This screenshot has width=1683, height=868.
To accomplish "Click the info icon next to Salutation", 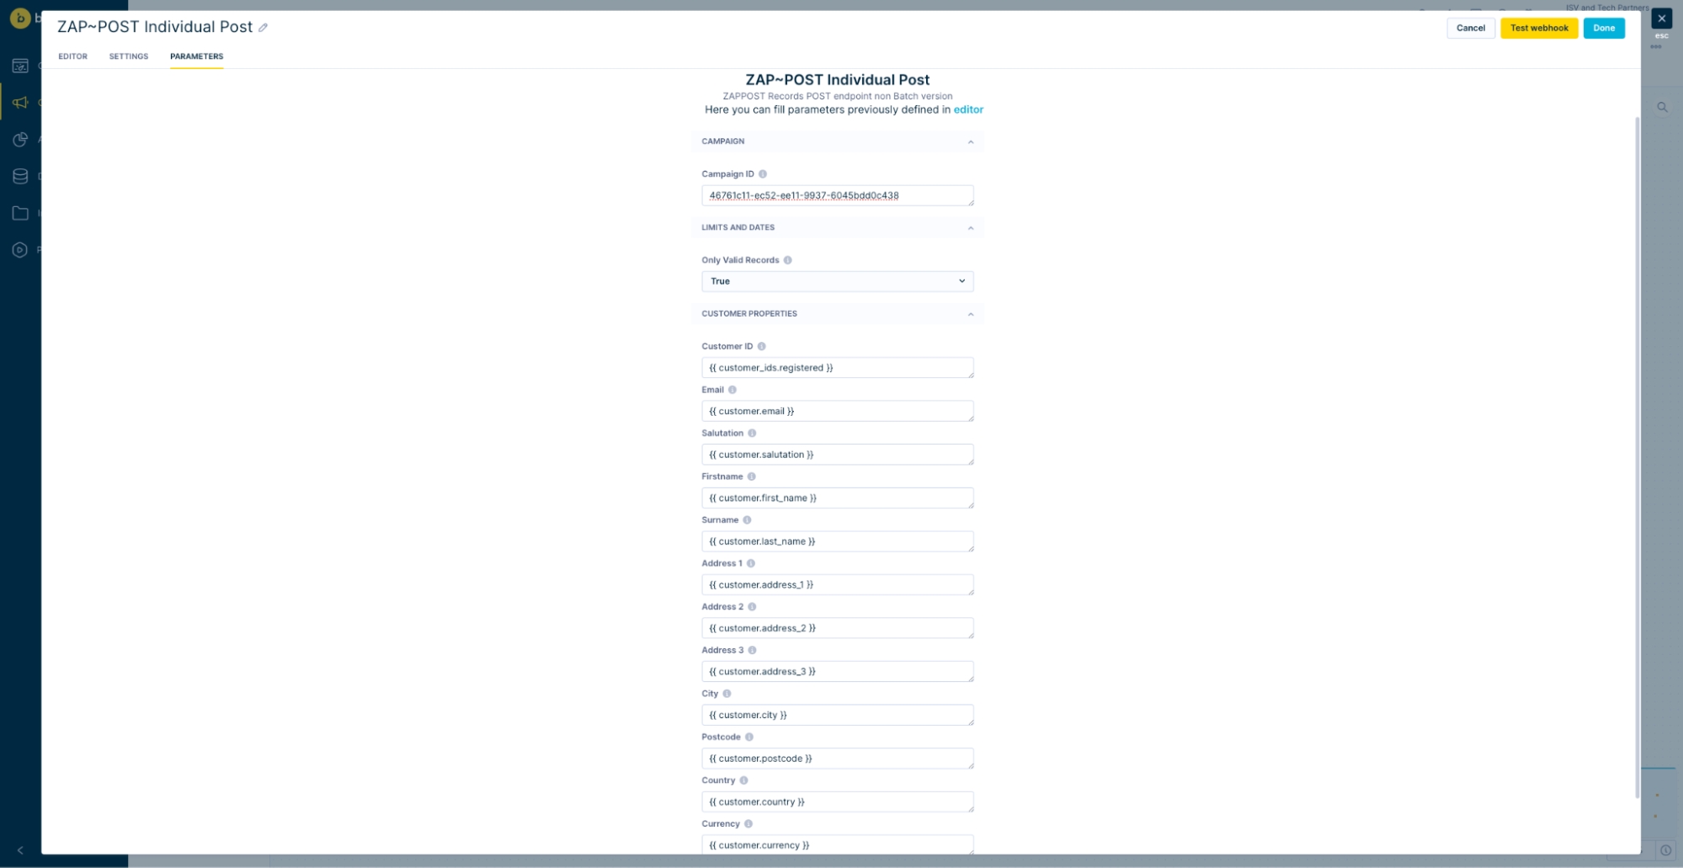I will pos(752,434).
